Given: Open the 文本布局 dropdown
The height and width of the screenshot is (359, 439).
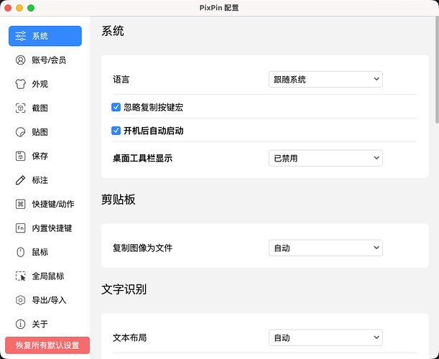Looking at the screenshot, I should pos(325,337).
